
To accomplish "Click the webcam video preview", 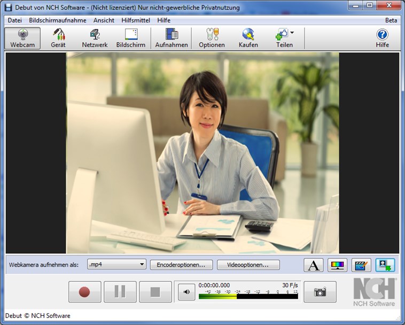I will 203,153.
